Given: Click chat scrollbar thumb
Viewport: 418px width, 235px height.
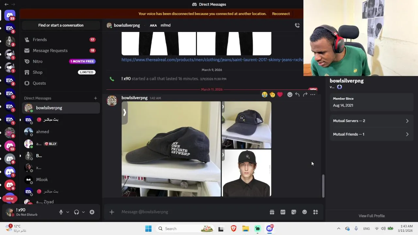Looking at the screenshot, I should tap(323, 185).
